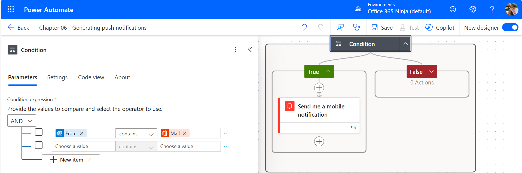
Task: Click the Save button
Action: [382, 28]
